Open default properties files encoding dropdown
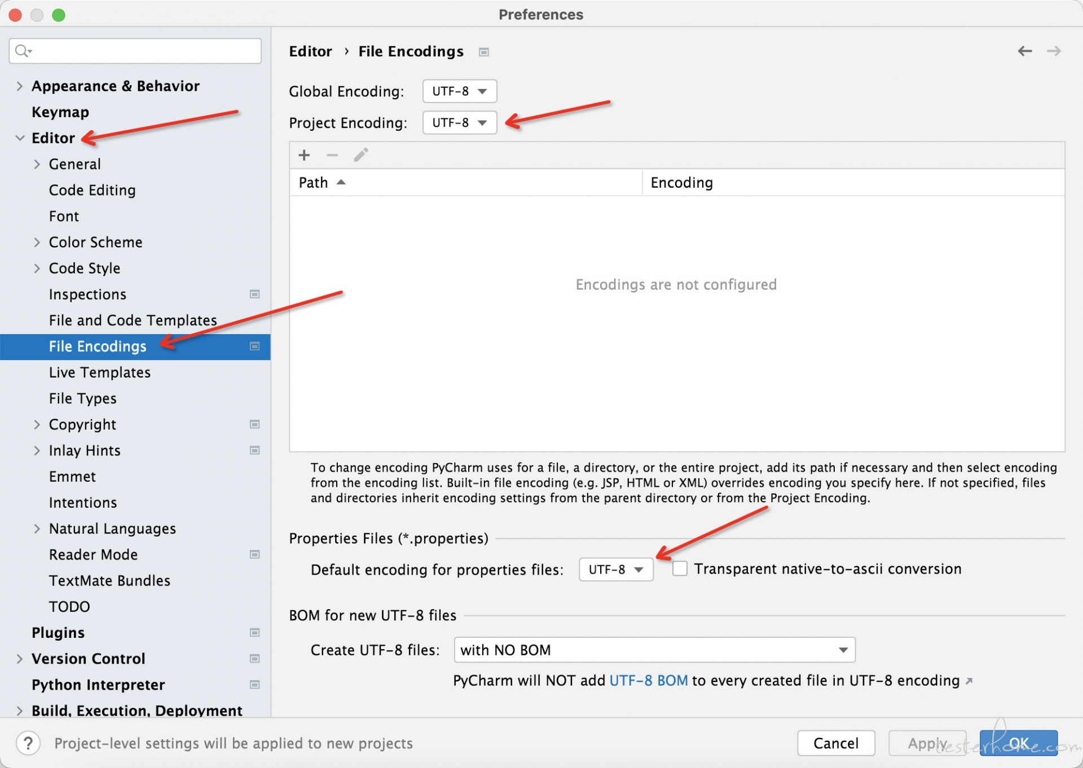This screenshot has width=1083, height=768. [x=616, y=570]
